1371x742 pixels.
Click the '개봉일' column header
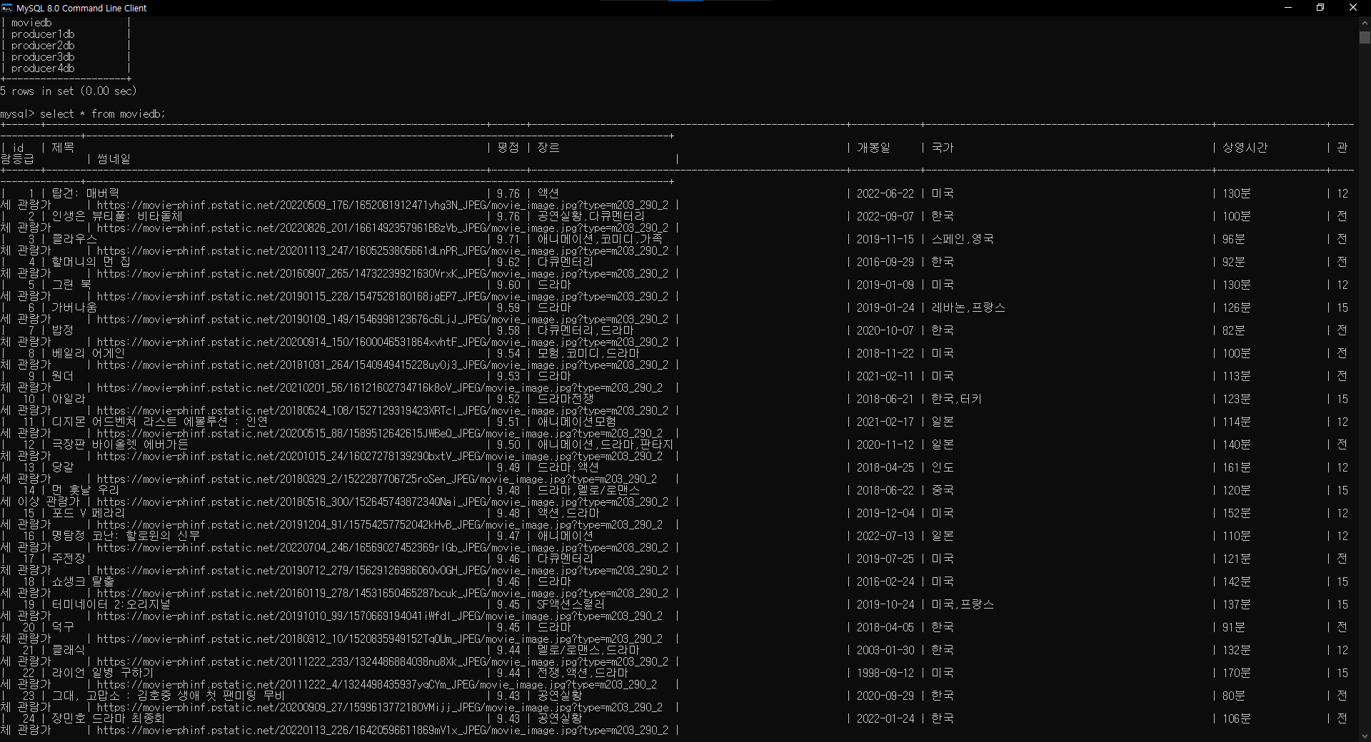[x=874, y=148]
